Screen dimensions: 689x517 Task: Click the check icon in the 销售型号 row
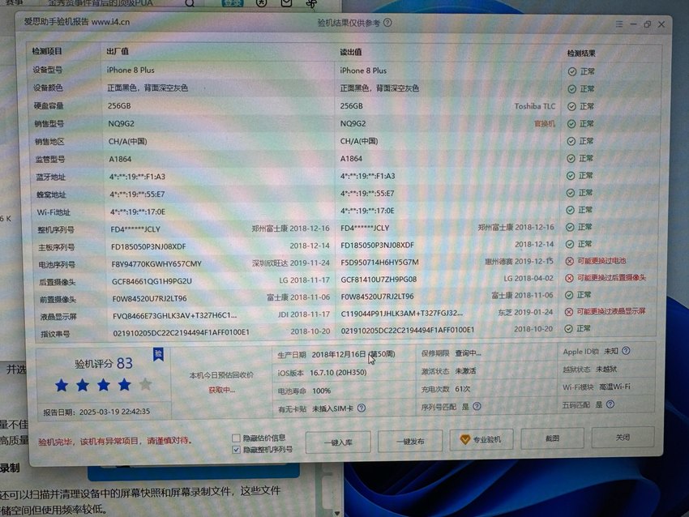click(x=571, y=124)
